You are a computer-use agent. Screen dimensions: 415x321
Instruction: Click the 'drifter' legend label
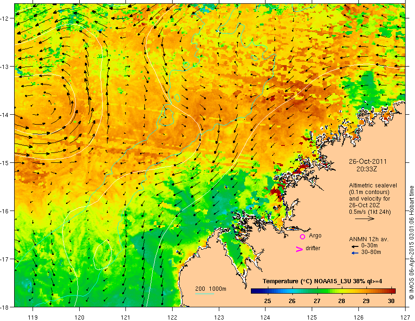click(x=313, y=248)
